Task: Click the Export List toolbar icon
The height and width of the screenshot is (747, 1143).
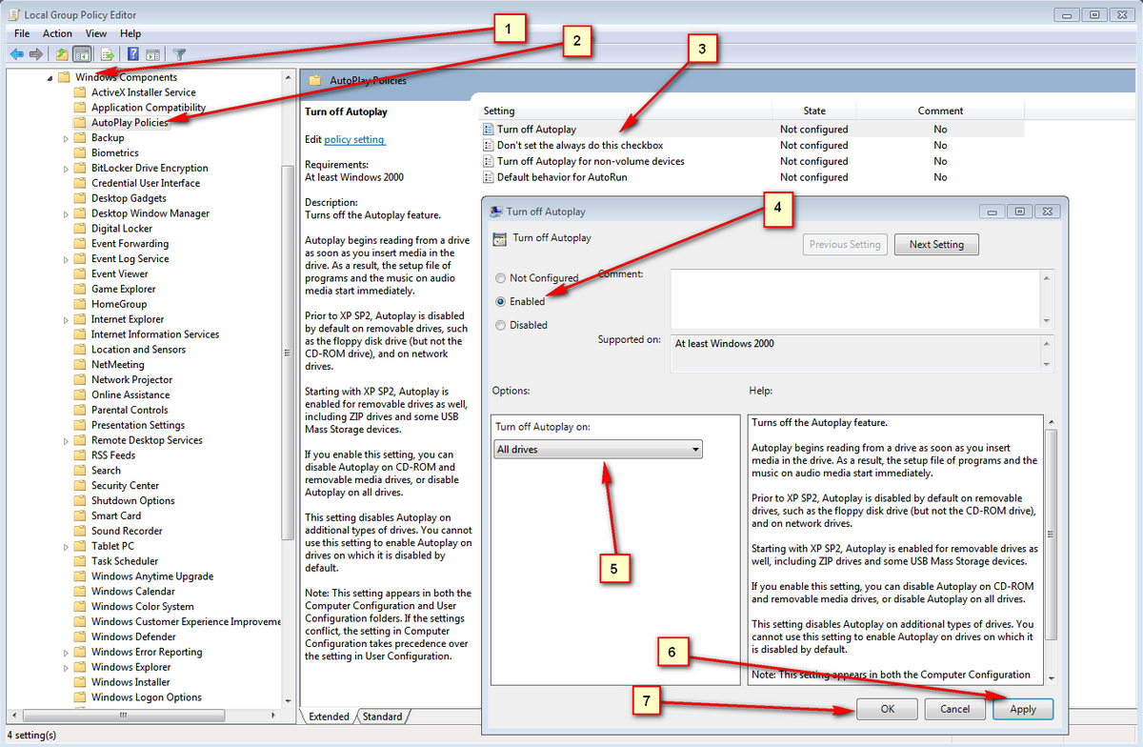Action: pyautogui.click(x=108, y=54)
